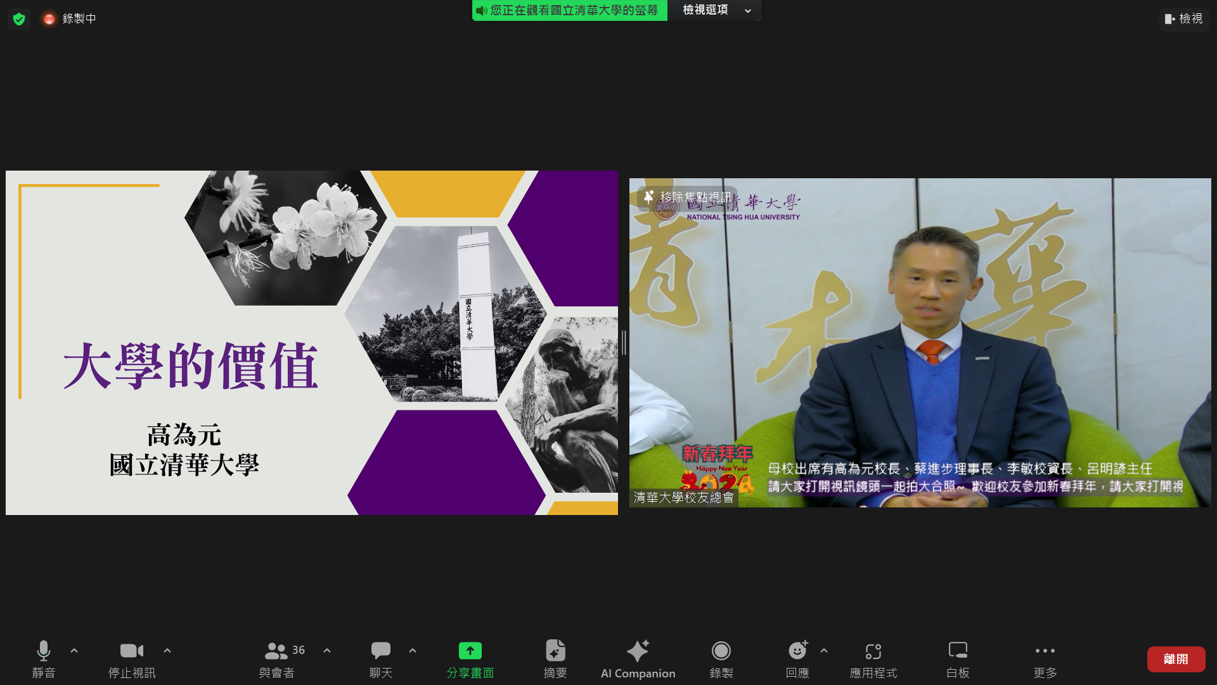Click the shared slide titled 大學的價值
Screen dimensions: 1217x685
[x=312, y=342]
